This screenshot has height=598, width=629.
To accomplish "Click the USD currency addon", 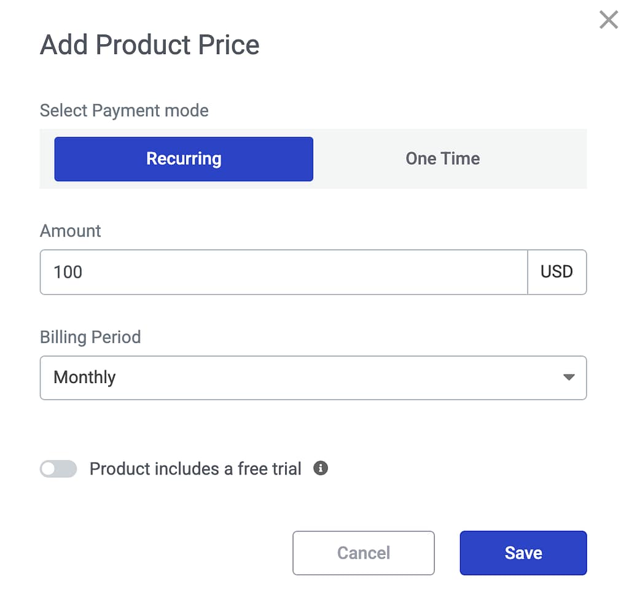I will coord(557,272).
